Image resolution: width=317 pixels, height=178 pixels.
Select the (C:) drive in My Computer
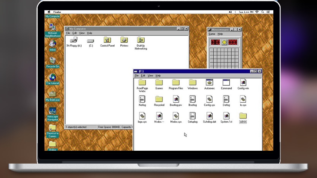click(x=91, y=43)
